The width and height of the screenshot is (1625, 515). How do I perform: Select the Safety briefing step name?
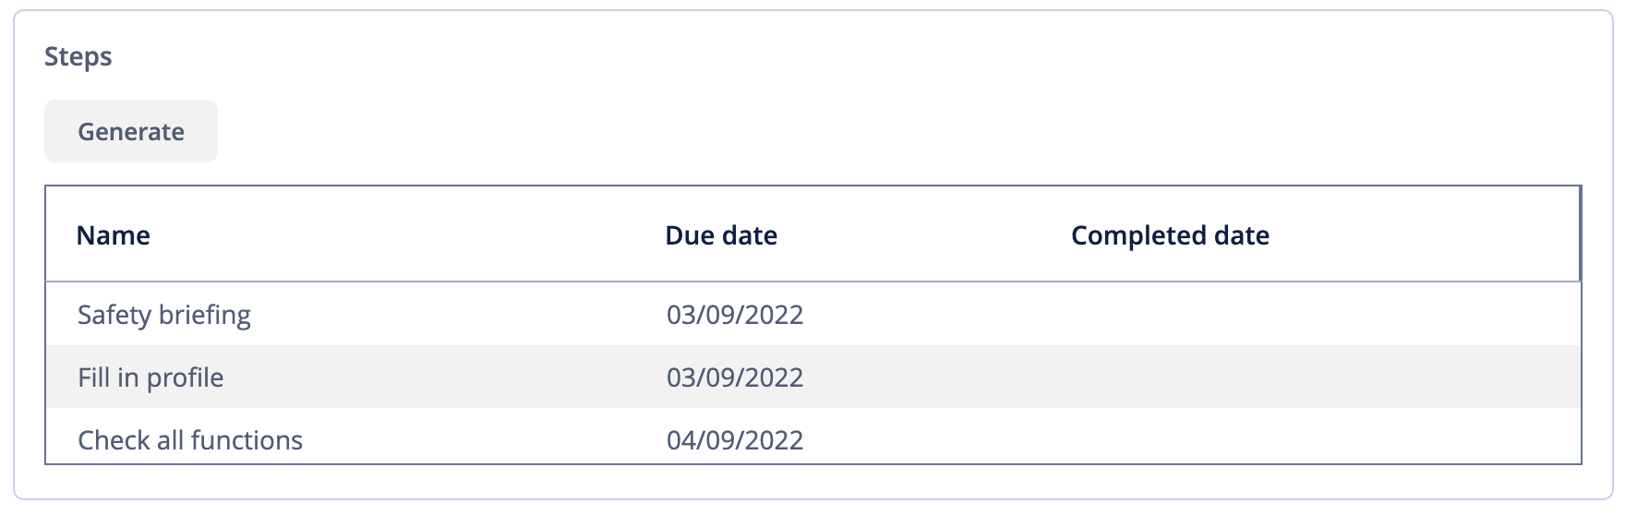(164, 315)
